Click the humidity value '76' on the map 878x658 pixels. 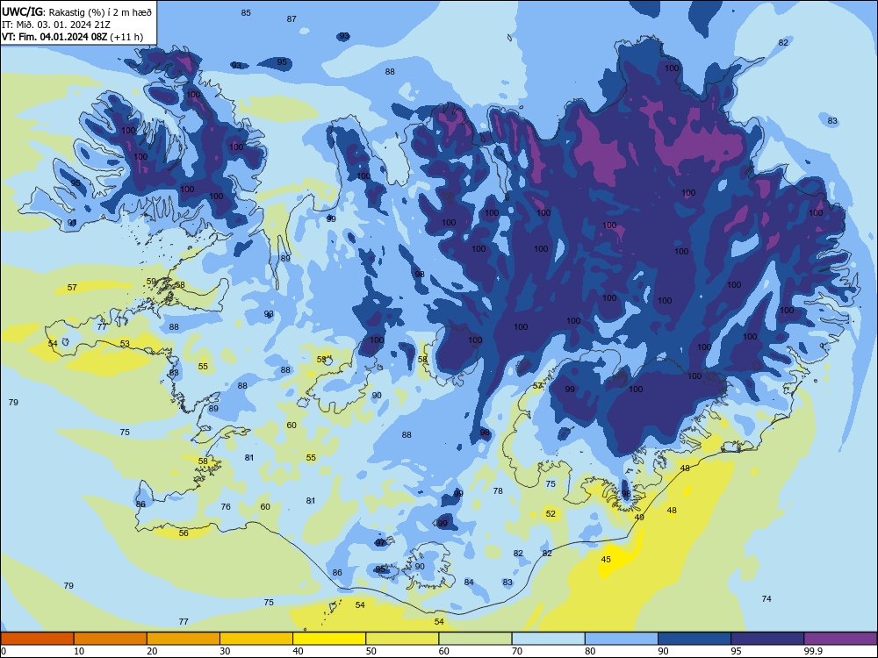(x=226, y=506)
